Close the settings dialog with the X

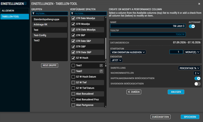[x=199, y=4]
